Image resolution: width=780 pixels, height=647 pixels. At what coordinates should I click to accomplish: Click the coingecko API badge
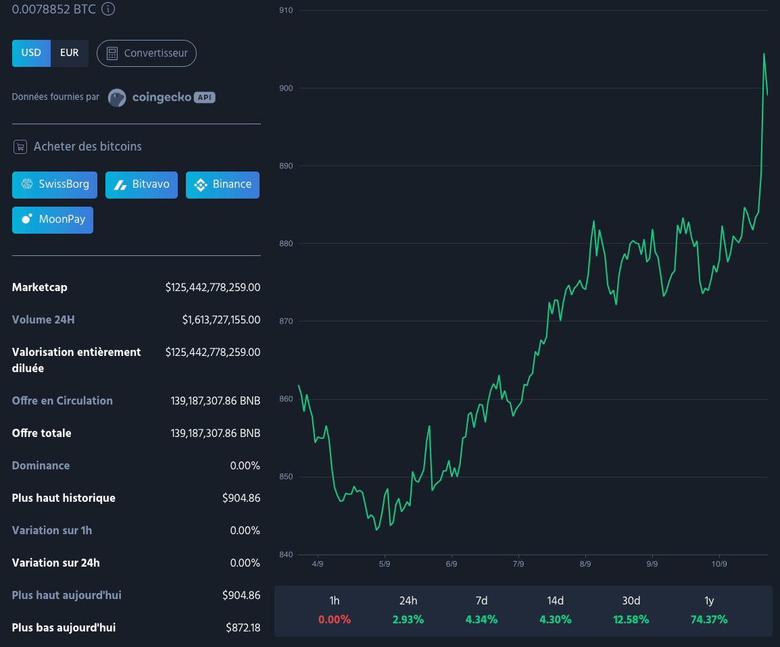(x=204, y=97)
